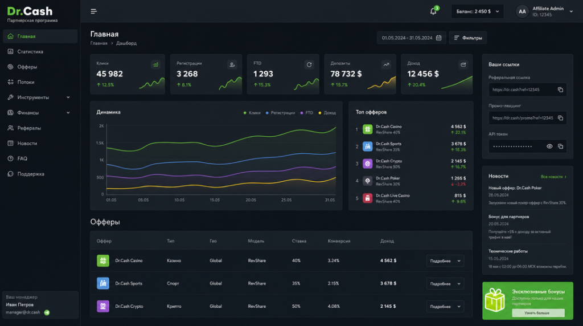The width and height of the screenshot is (583, 326).
Task: Click the 4.08% conversion cell
Action: tap(334, 306)
